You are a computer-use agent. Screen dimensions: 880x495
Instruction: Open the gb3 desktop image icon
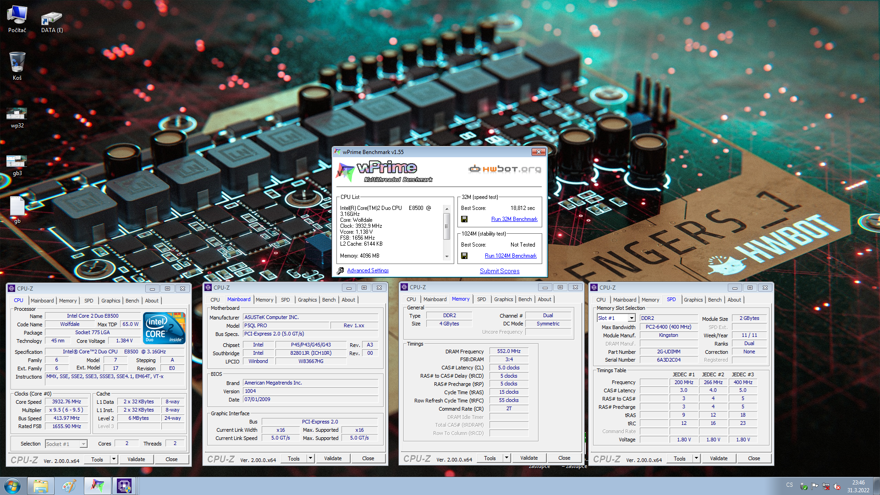click(17, 165)
